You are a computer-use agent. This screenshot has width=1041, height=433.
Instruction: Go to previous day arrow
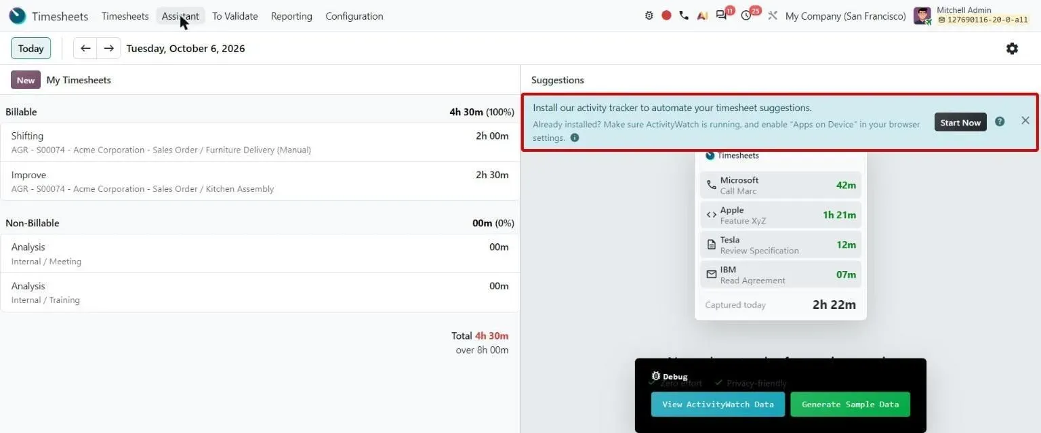point(85,48)
